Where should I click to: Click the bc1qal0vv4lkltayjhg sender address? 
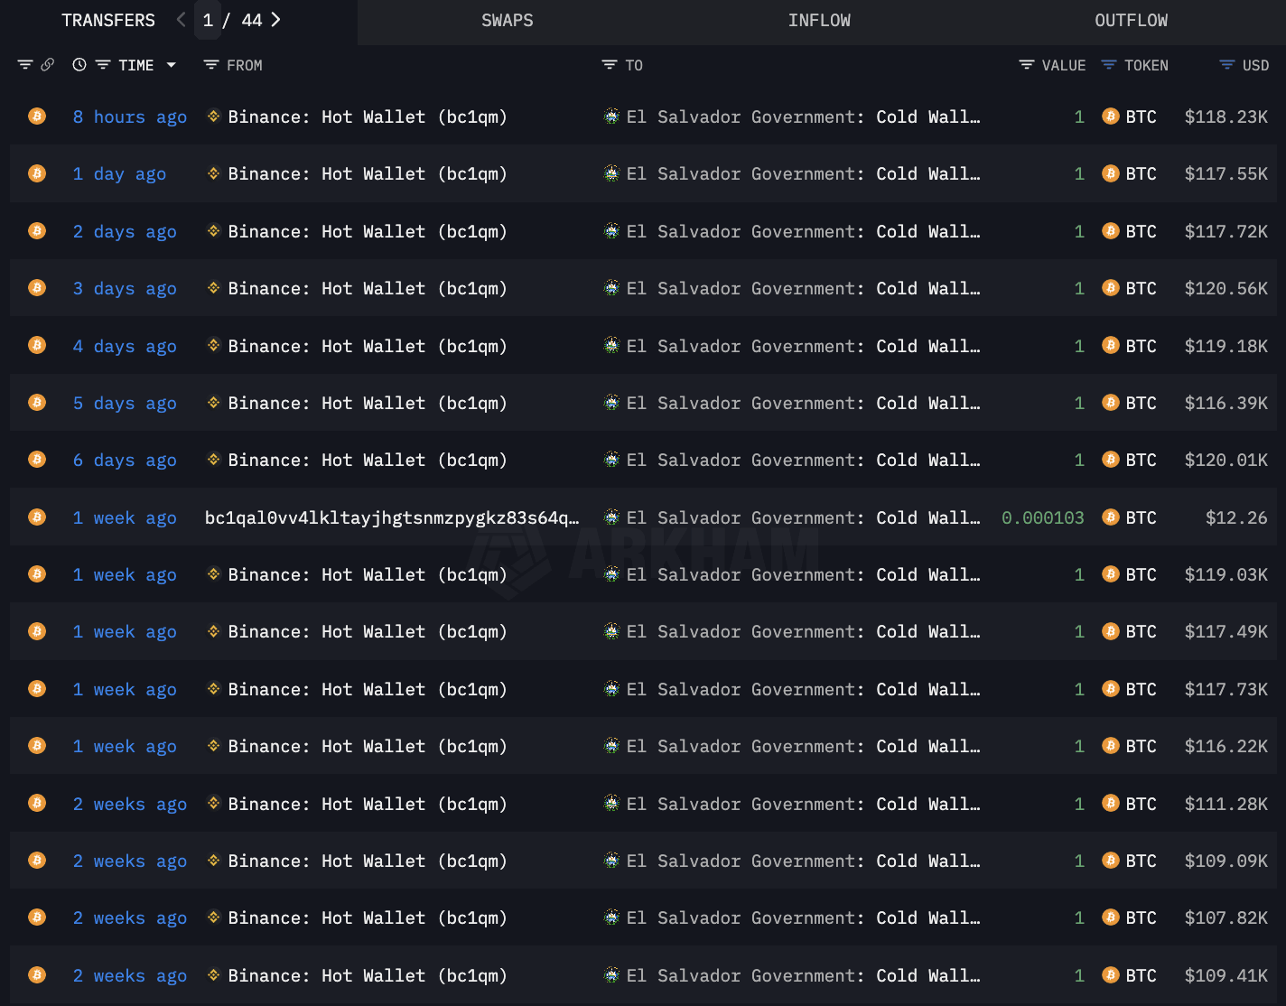pos(392,517)
